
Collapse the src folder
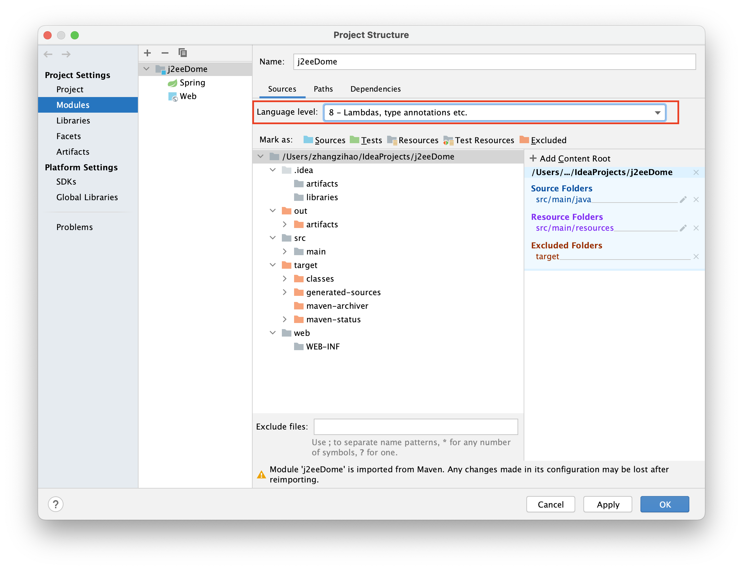pyautogui.click(x=273, y=238)
